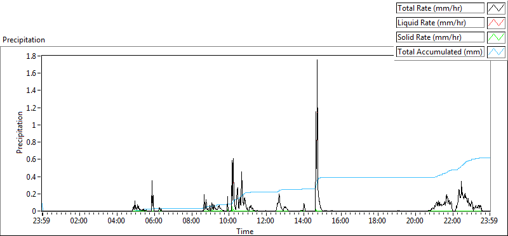The height and width of the screenshot is (236, 508).
Task: Click the vertical Precipitation axis label
Action: click(x=20, y=132)
